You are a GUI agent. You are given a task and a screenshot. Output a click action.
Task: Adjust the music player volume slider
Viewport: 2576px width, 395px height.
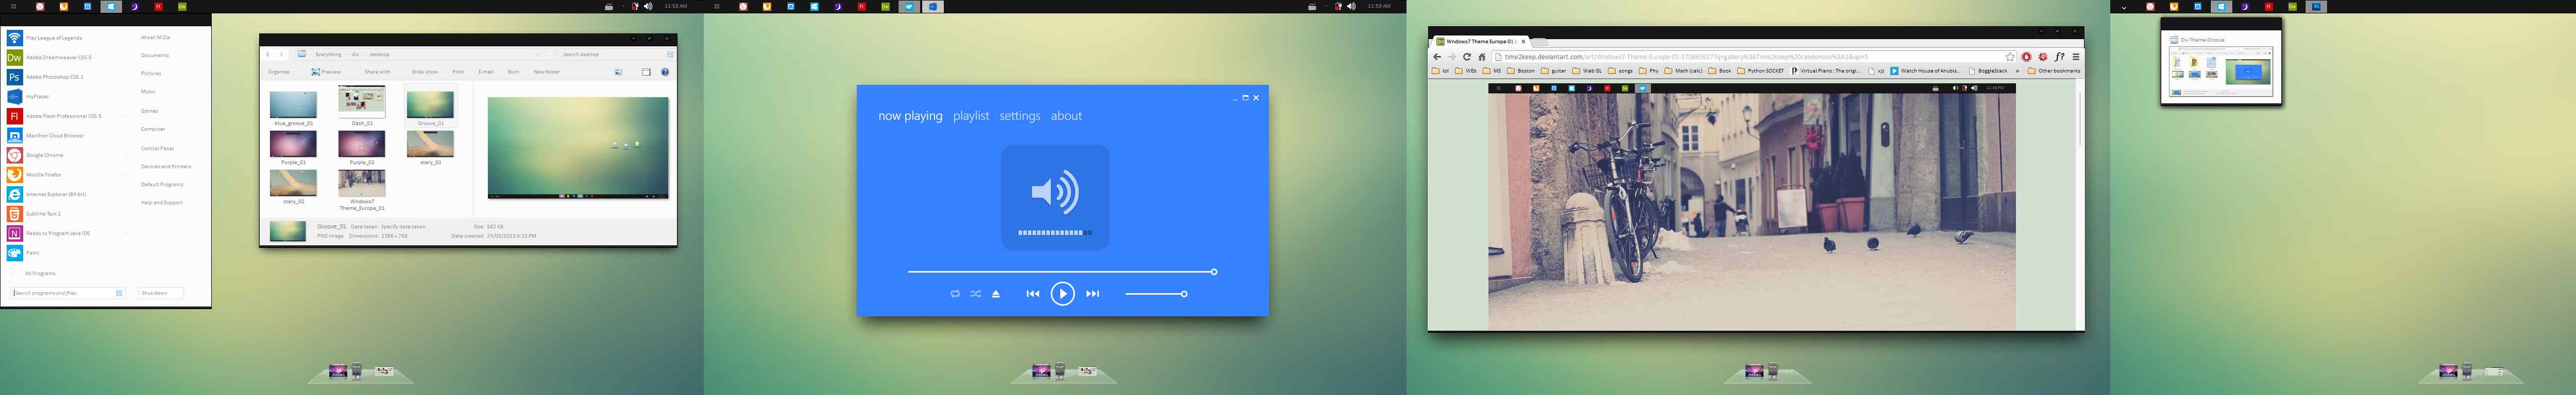(x=1156, y=294)
